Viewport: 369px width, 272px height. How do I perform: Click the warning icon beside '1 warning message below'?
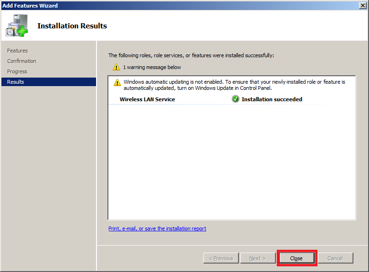point(116,67)
